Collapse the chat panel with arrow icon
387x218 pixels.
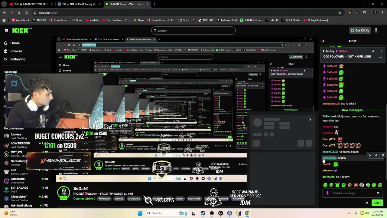pyautogui.click(x=322, y=41)
